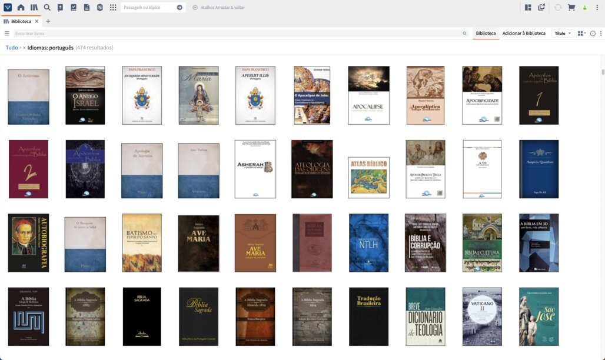
Task: Click the sync status icon
Action: tap(557, 7)
